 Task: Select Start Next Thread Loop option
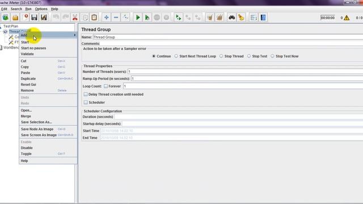coord(176,56)
